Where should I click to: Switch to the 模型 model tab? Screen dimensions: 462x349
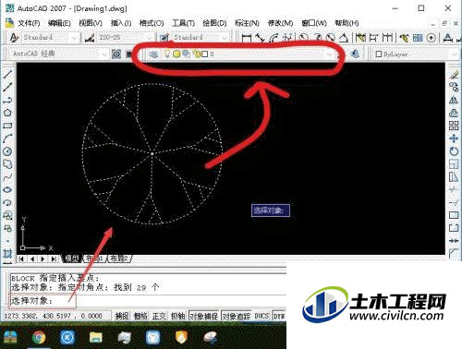click(72, 259)
